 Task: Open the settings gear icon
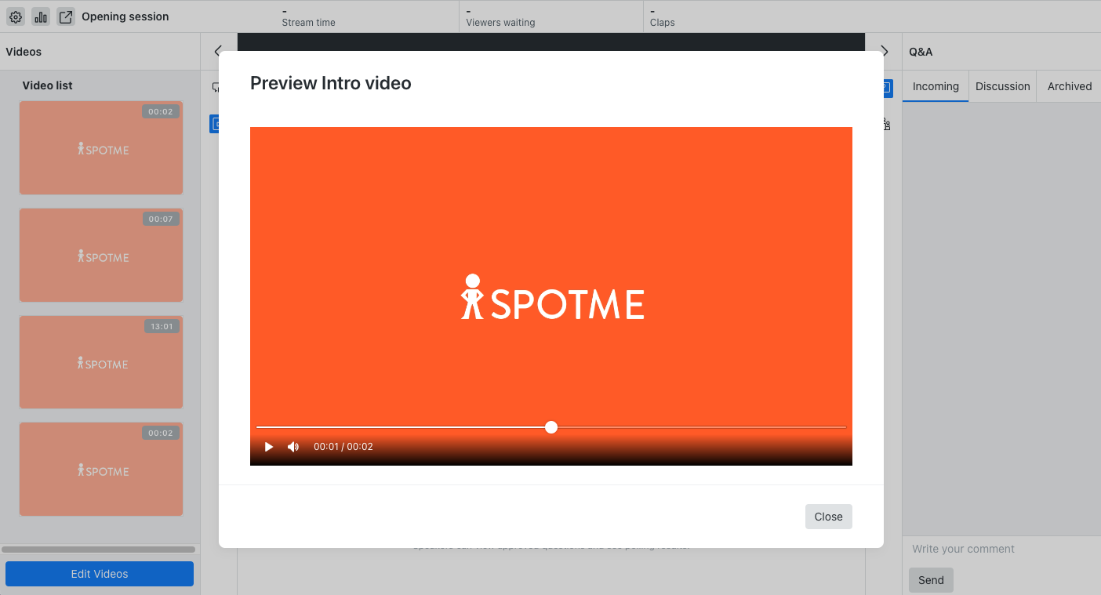[16, 16]
